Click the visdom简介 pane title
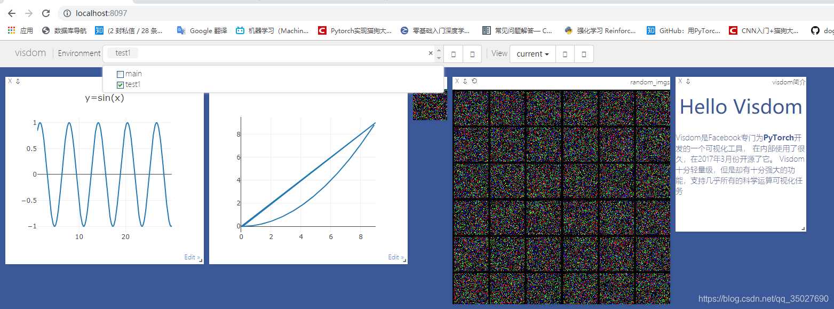The image size is (834, 309). point(789,82)
